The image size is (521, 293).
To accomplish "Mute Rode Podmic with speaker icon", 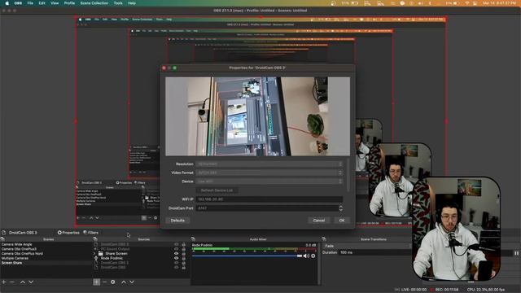I will tap(306, 256).
